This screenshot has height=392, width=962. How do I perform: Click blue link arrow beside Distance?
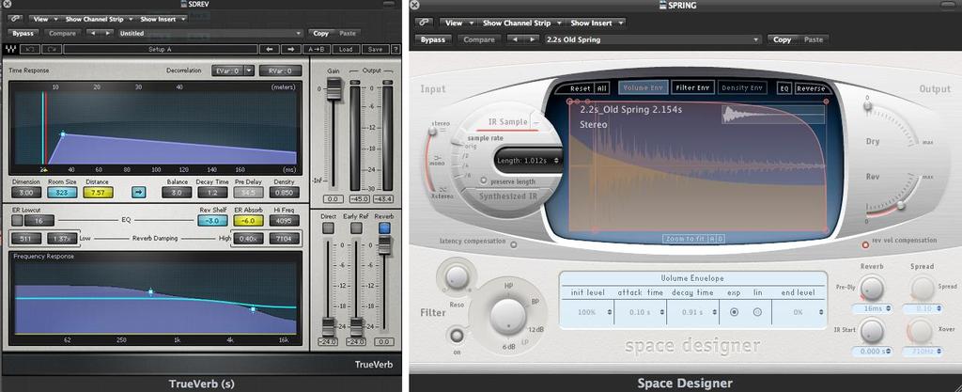[139, 193]
